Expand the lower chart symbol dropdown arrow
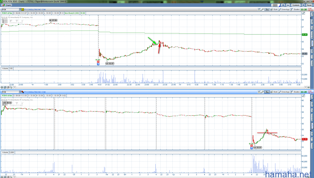This screenshot has width=314, height=178. pos(20,92)
